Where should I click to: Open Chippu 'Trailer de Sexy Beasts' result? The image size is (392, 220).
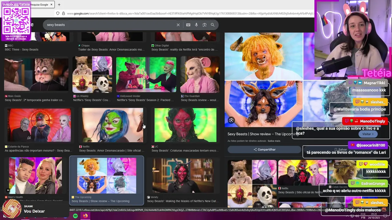pos(111,50)
